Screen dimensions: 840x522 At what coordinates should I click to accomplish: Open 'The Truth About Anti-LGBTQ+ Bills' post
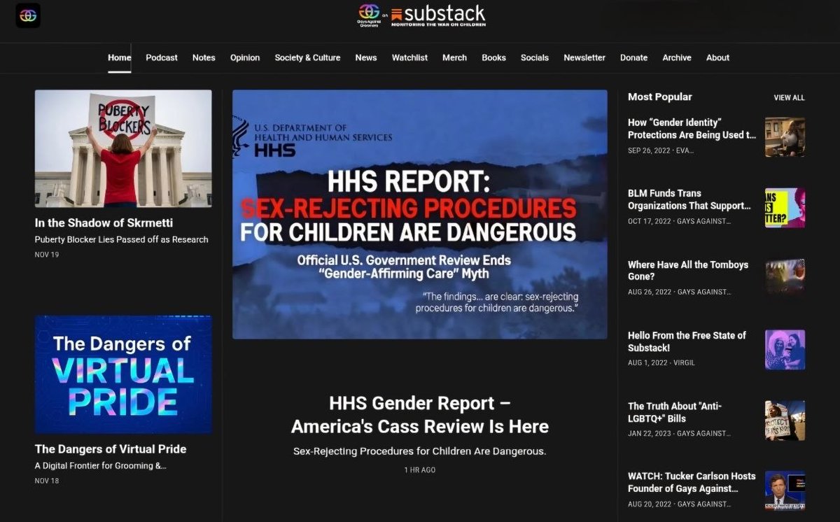click(x=675, y=412)
